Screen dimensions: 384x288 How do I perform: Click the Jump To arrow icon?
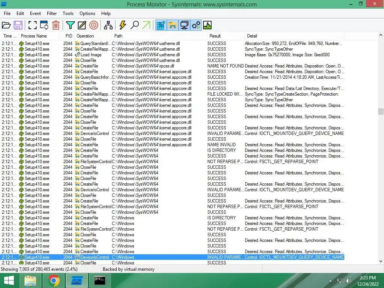[147, 25]
